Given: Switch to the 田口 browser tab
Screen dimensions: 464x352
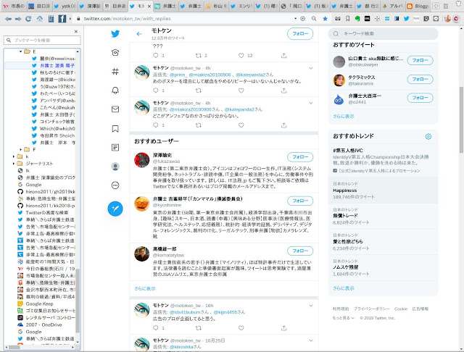Looking at the screenshot, I should coord(40,6).
